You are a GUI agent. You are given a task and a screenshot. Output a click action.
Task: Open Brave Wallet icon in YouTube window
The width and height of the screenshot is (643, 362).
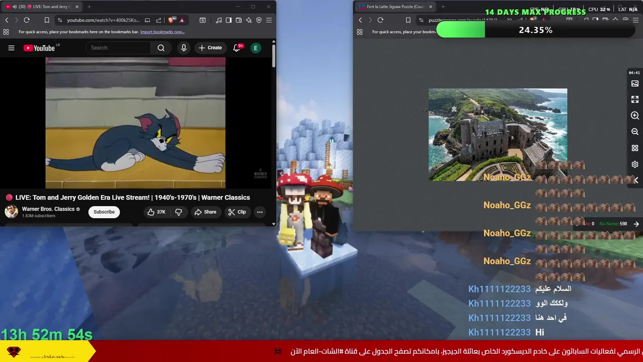[239, 20]
